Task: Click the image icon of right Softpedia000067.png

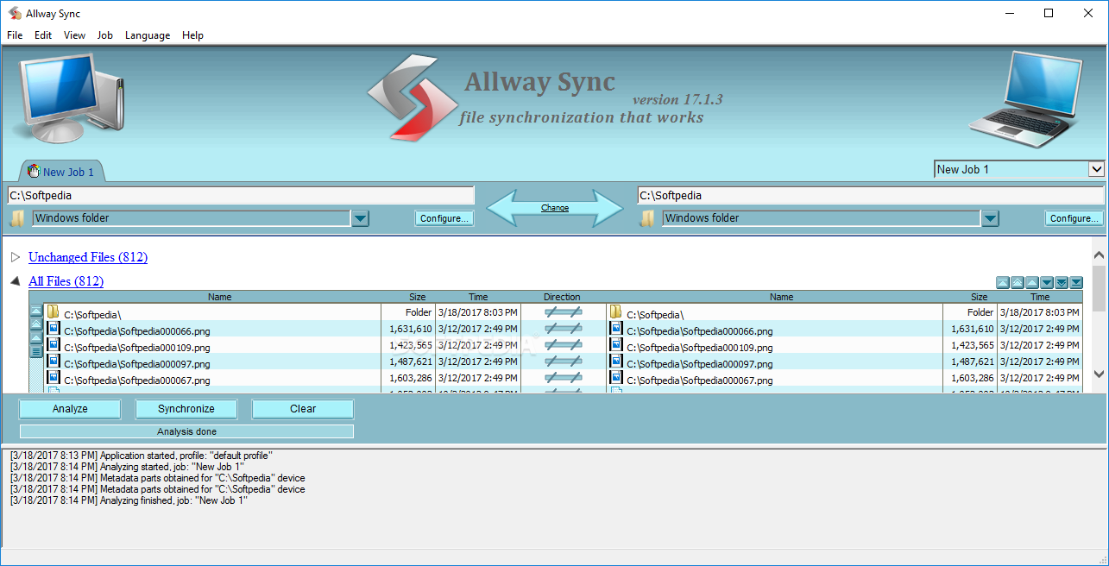Action: coord(616,377)
